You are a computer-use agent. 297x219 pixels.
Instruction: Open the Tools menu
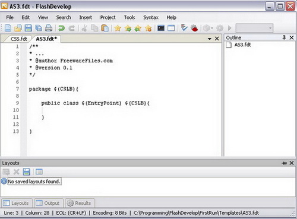pyautogui.click(x=129, y=17)
